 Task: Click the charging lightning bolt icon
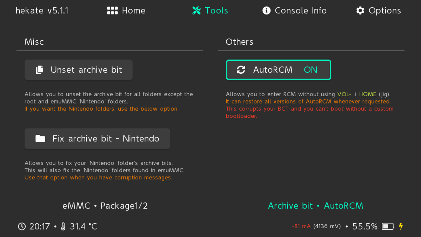[x=401, y=226]
